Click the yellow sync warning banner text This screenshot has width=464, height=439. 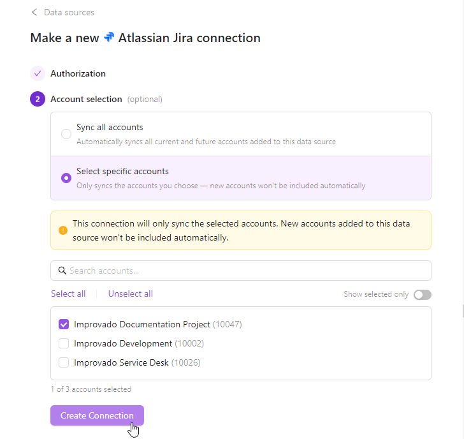[x=242, y=230]
